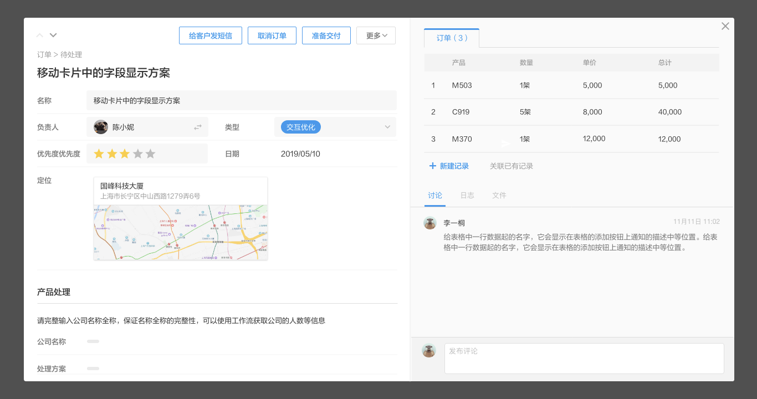The width and height of the screenshot is (757, 399).
Task: Go to previous record with up chevron
Action: coord(40,35)
